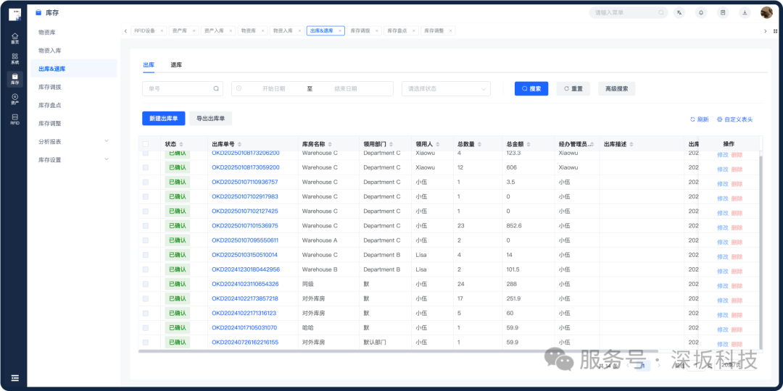783x391 pixels.
Task: Open 高级搜索 advanced search
Action: pos(617,89)
